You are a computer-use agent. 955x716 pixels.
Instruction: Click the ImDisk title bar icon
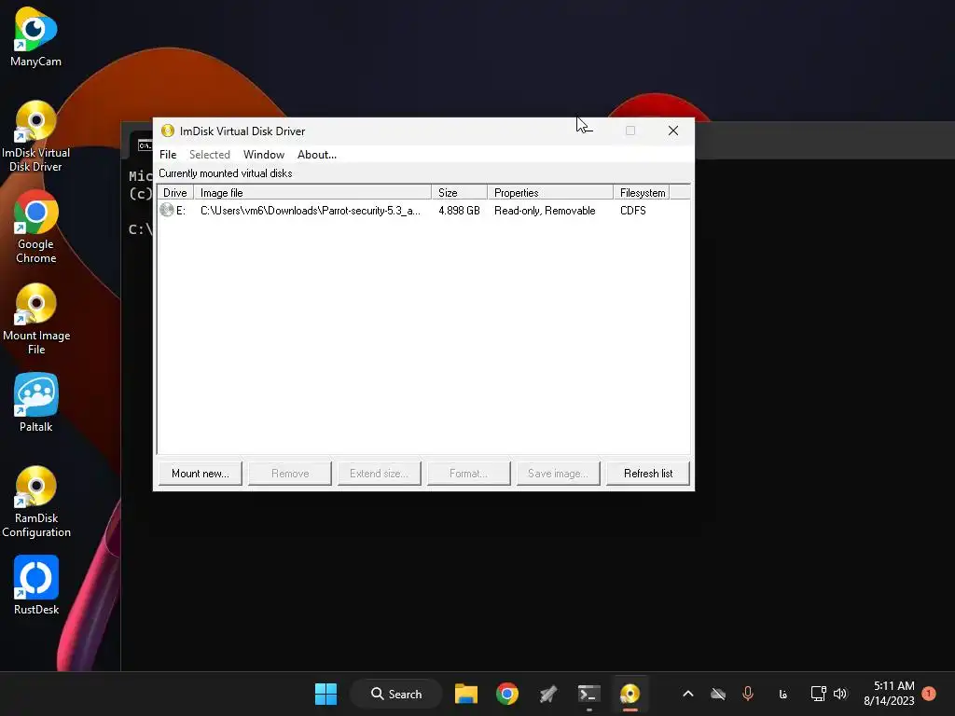[x=168, y=131]
